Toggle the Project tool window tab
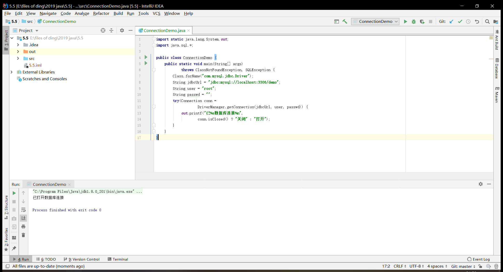503x272 pixels. (6, 40)
